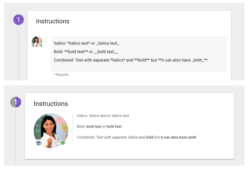The width and height of the screenshot is (248, 169).
Task: Click the small teacher avatar in top panel
Action: [37, 41]
